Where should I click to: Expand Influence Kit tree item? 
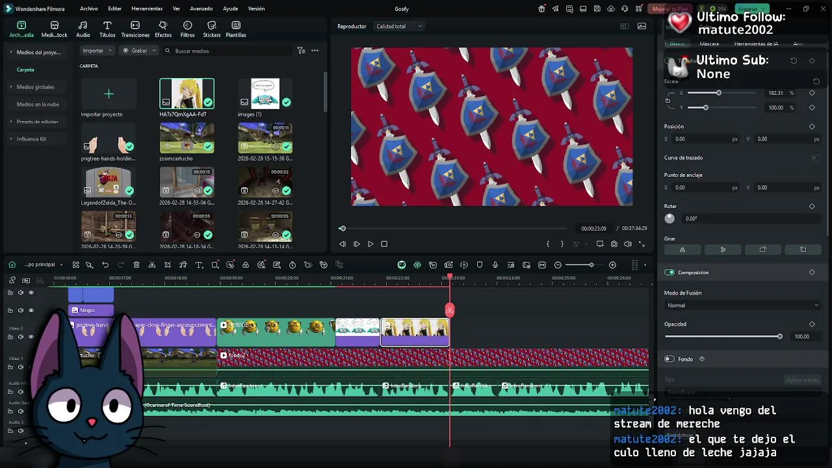(x=11, y=138)
